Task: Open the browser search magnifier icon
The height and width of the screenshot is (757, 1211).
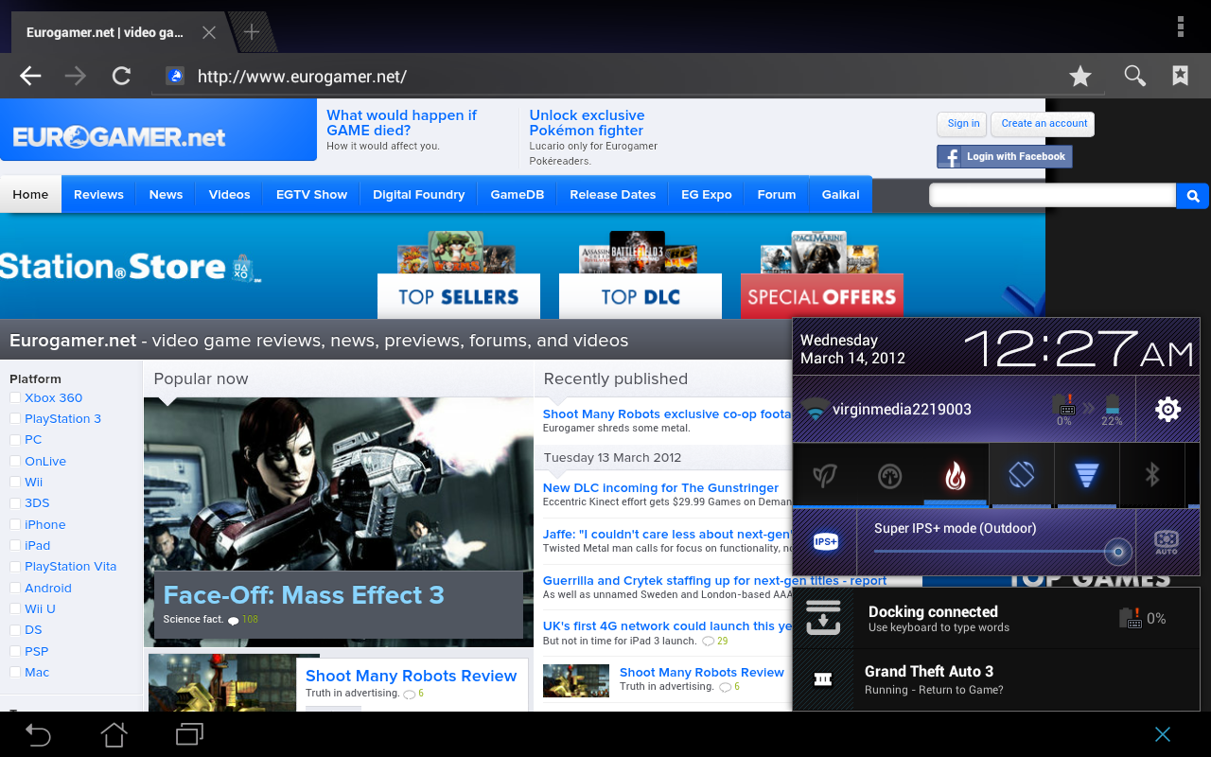Action: tap(1134, 77)
